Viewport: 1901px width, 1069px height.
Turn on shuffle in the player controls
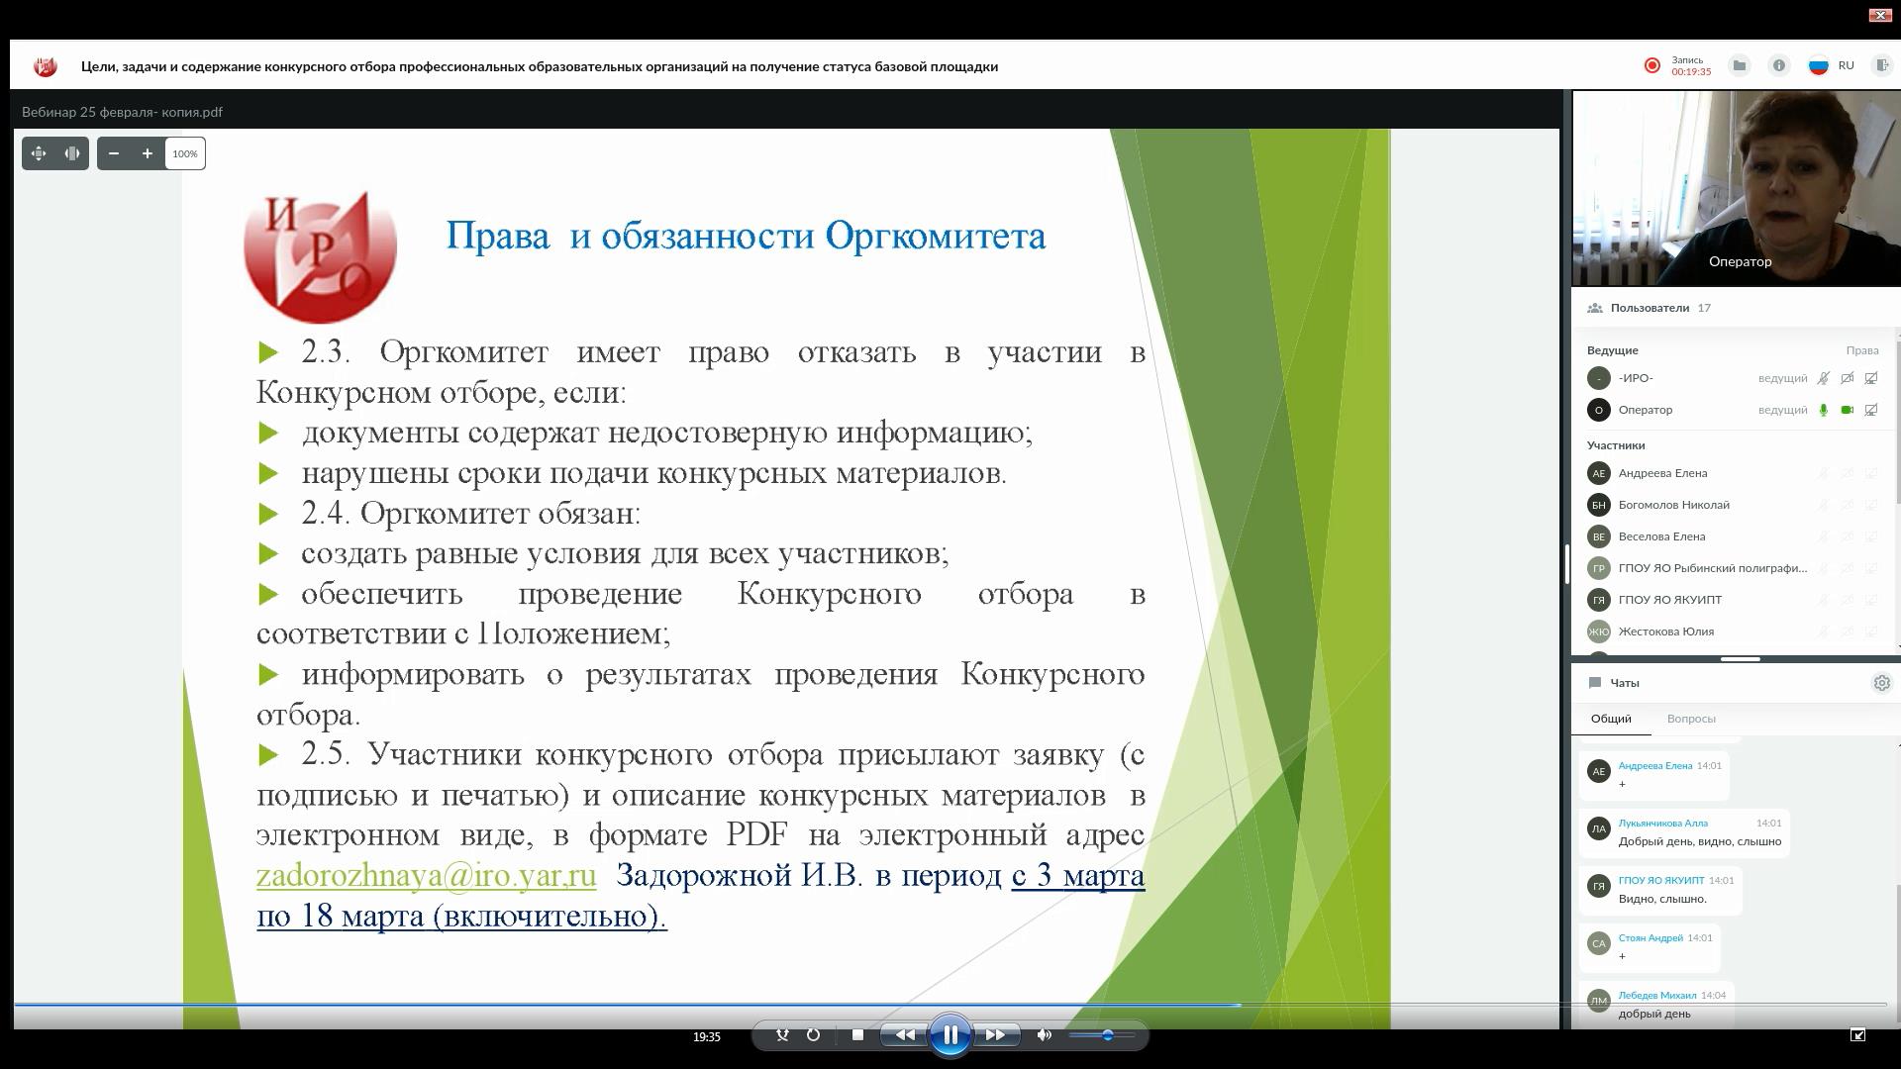[782, 1035]
